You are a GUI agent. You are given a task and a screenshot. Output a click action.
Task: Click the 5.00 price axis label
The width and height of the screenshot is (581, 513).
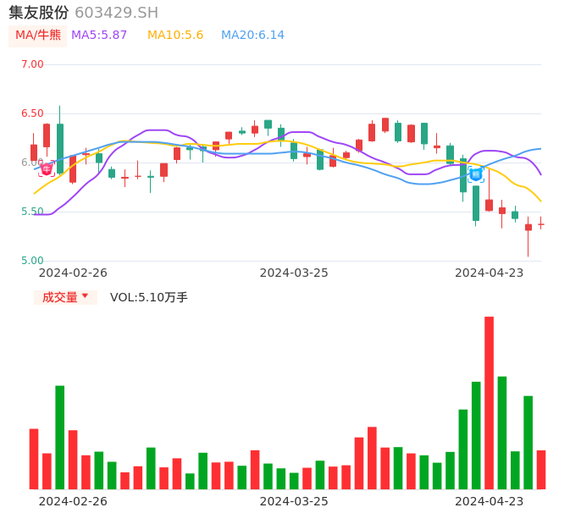coord(32,261)
